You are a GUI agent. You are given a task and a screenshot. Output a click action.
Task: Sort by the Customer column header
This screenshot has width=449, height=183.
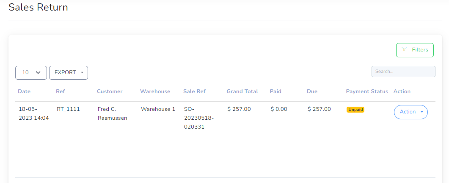pos(110,91)
